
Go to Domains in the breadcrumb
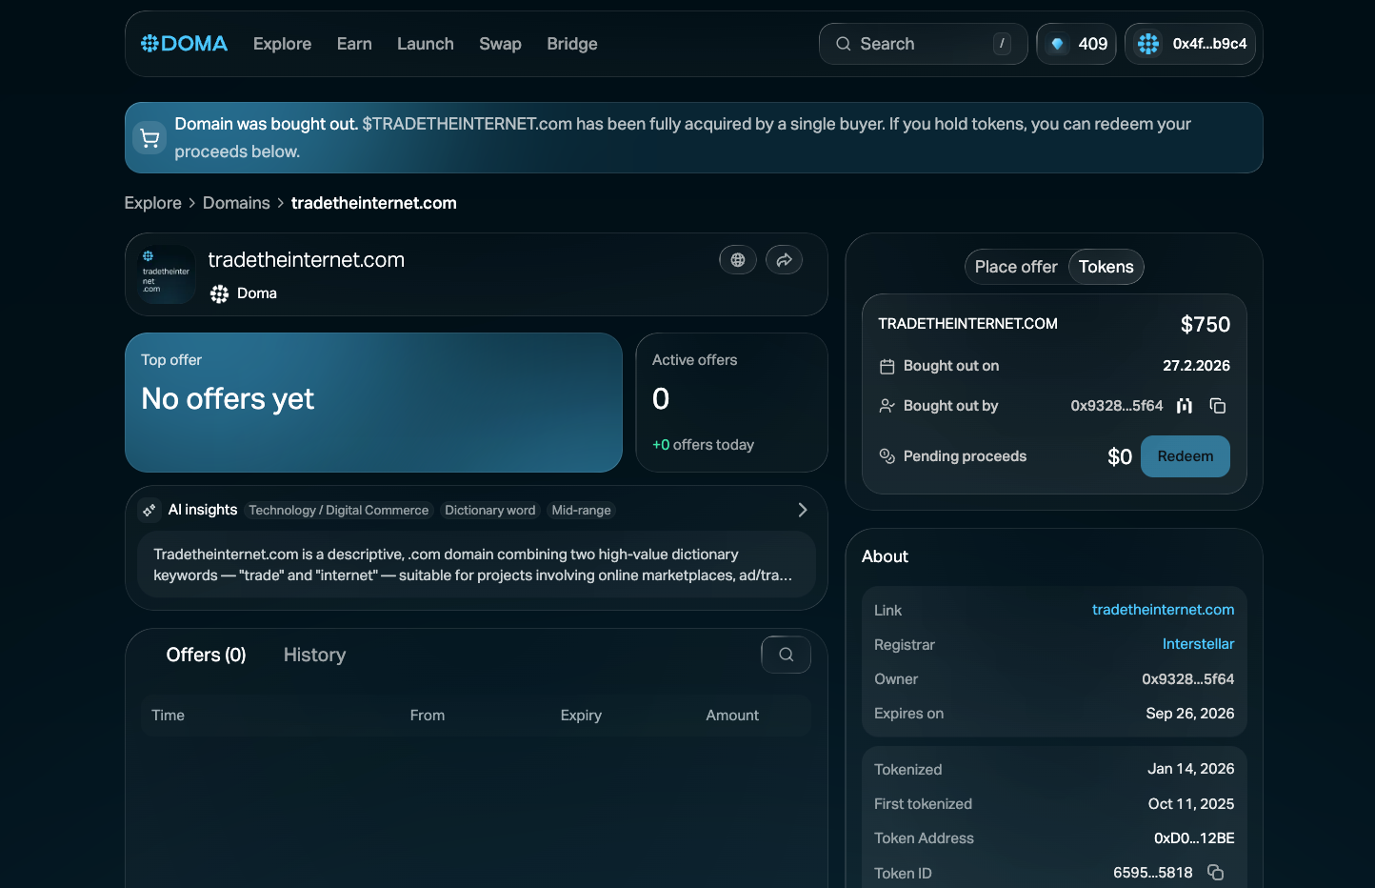236,203
